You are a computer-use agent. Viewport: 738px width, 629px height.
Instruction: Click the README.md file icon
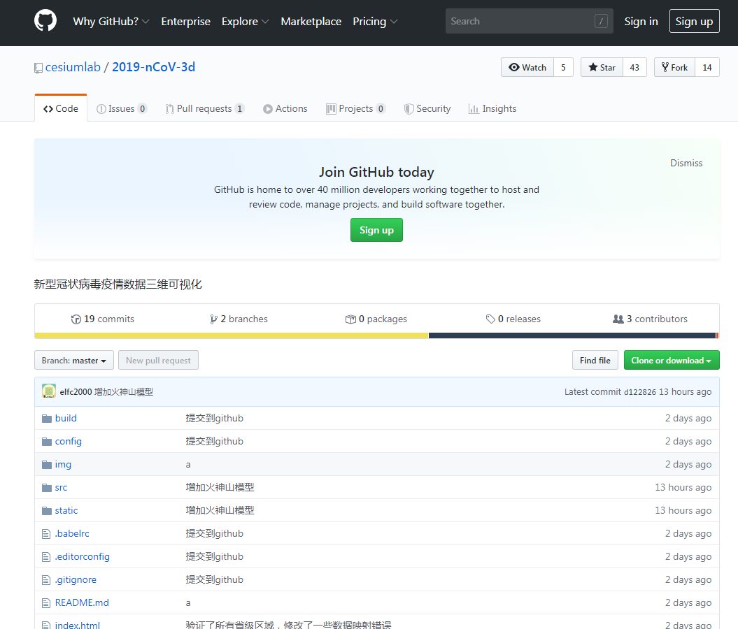(x=46, y=602)
